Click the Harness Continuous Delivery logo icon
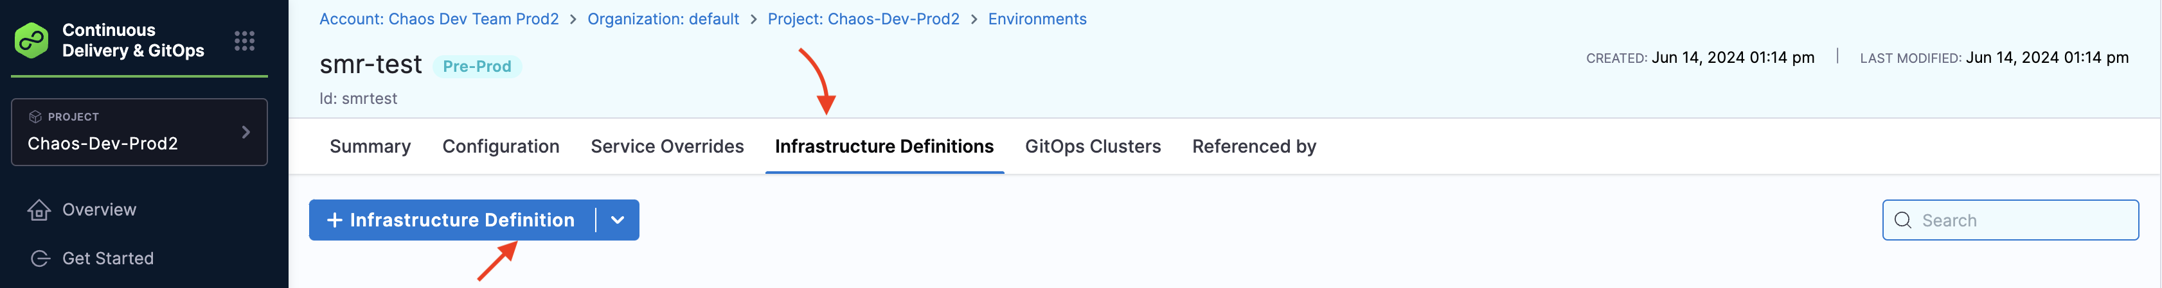This screenshot has height=288, width=2162. tap(32, 40)
